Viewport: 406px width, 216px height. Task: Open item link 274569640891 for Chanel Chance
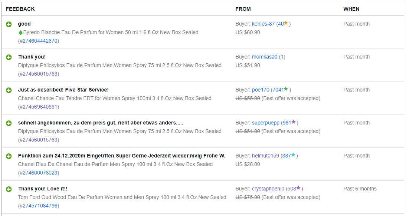pos(40,107)
